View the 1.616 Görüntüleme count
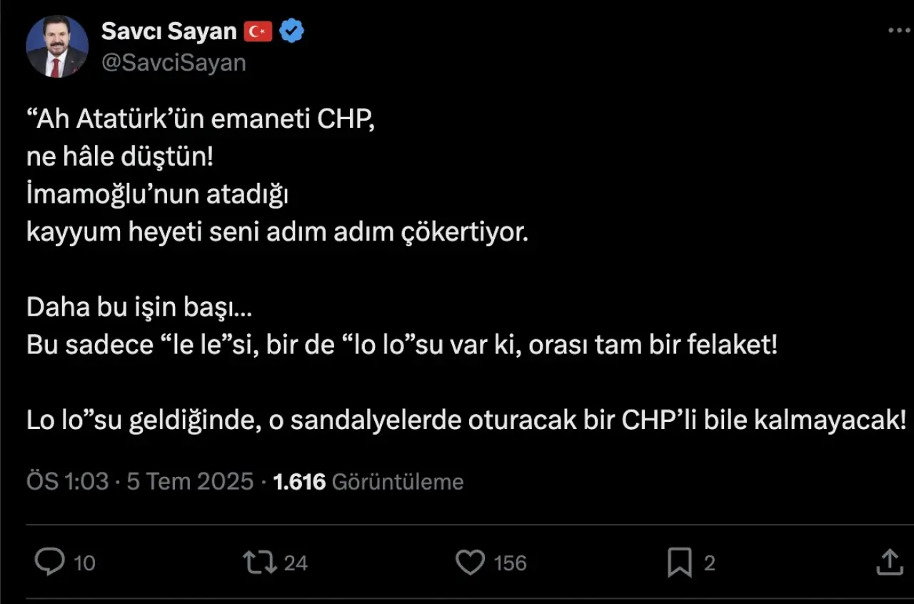The width and height of the screenshot is (914, 604). 368,481
